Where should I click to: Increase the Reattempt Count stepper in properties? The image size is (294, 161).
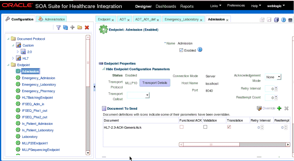tap(276, 96)
